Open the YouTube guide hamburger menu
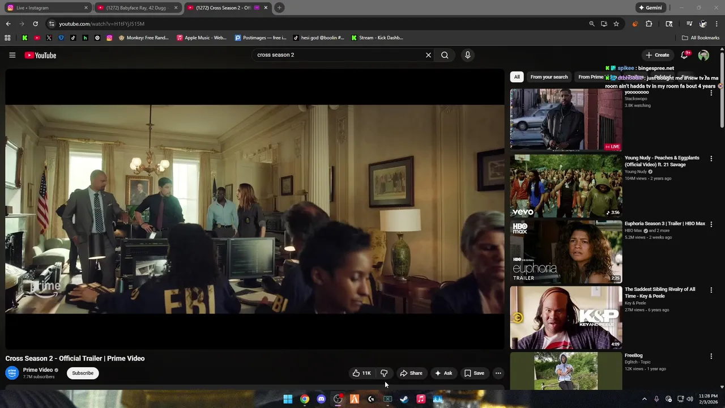The height and width of the screenshot is (408, 725). (12, 55)
